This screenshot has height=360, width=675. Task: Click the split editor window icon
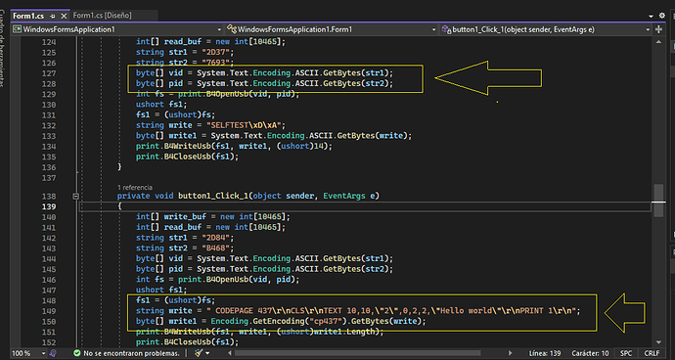click(658, 29)
